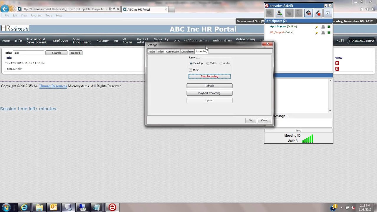Click April Snyder's microphone icon
This screenshot has width=377, height=212.
[x=317, y=27]
